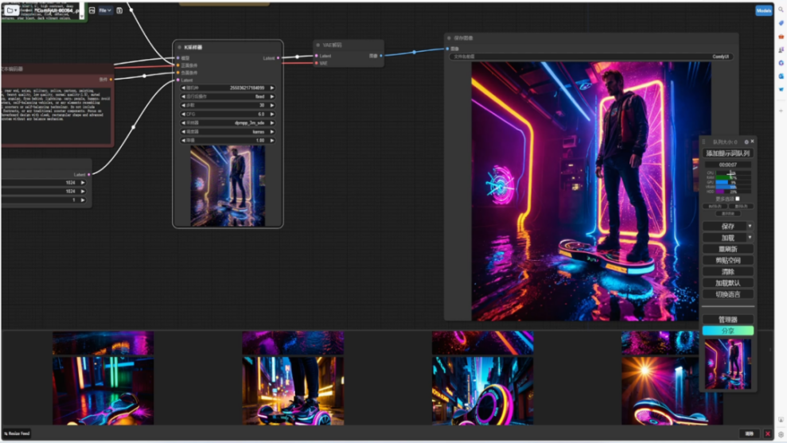This screenshot has width=787, height=443.
Task: Click the feed clear button beside red X
Action: click(750, 434)
